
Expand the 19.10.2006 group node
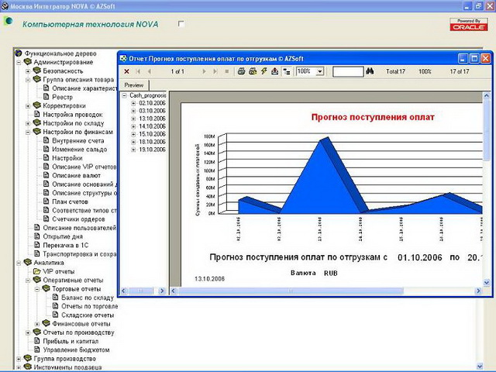(133, 150)
